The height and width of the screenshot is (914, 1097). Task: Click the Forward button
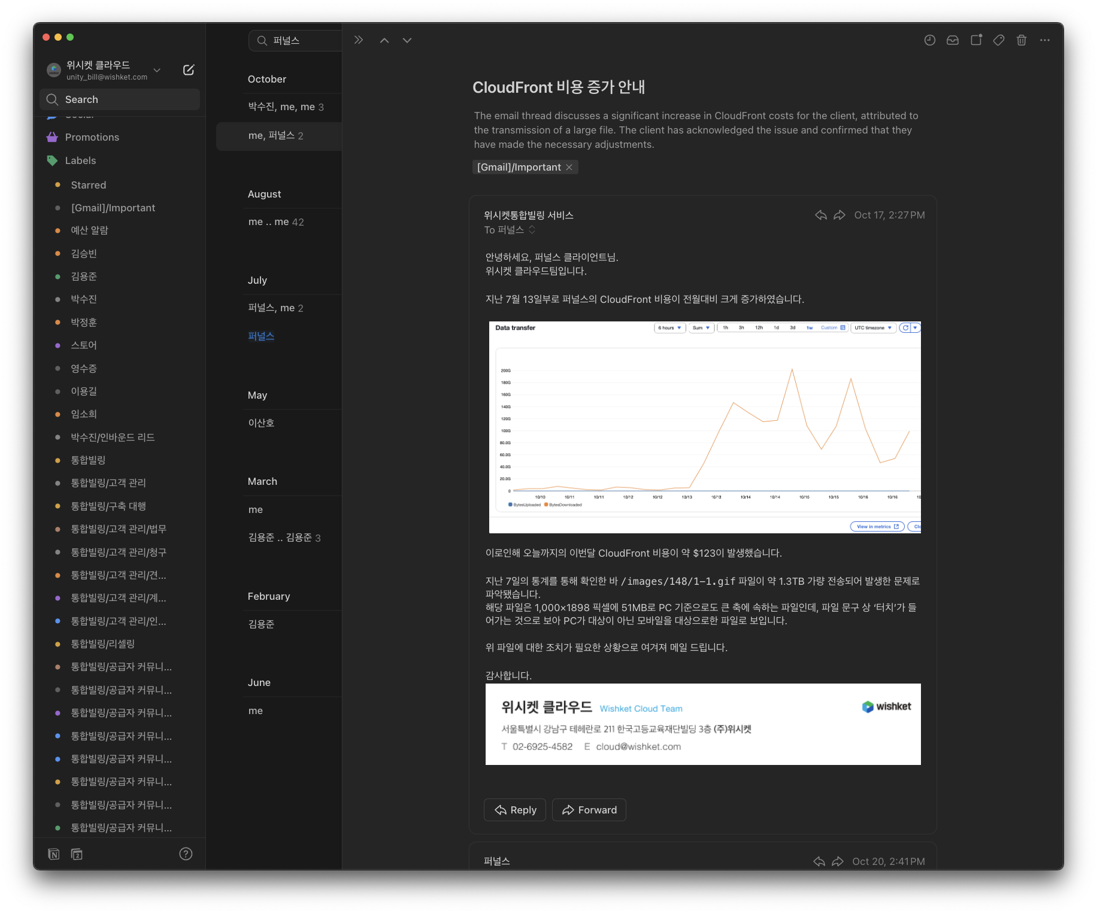point(589,810)
